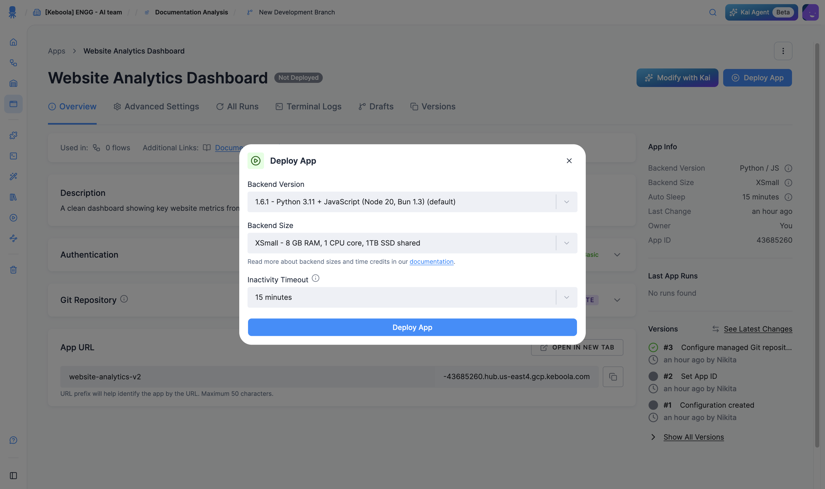Click the Modify with Kai button
825x489 pixels.
(x=677, y=78)
